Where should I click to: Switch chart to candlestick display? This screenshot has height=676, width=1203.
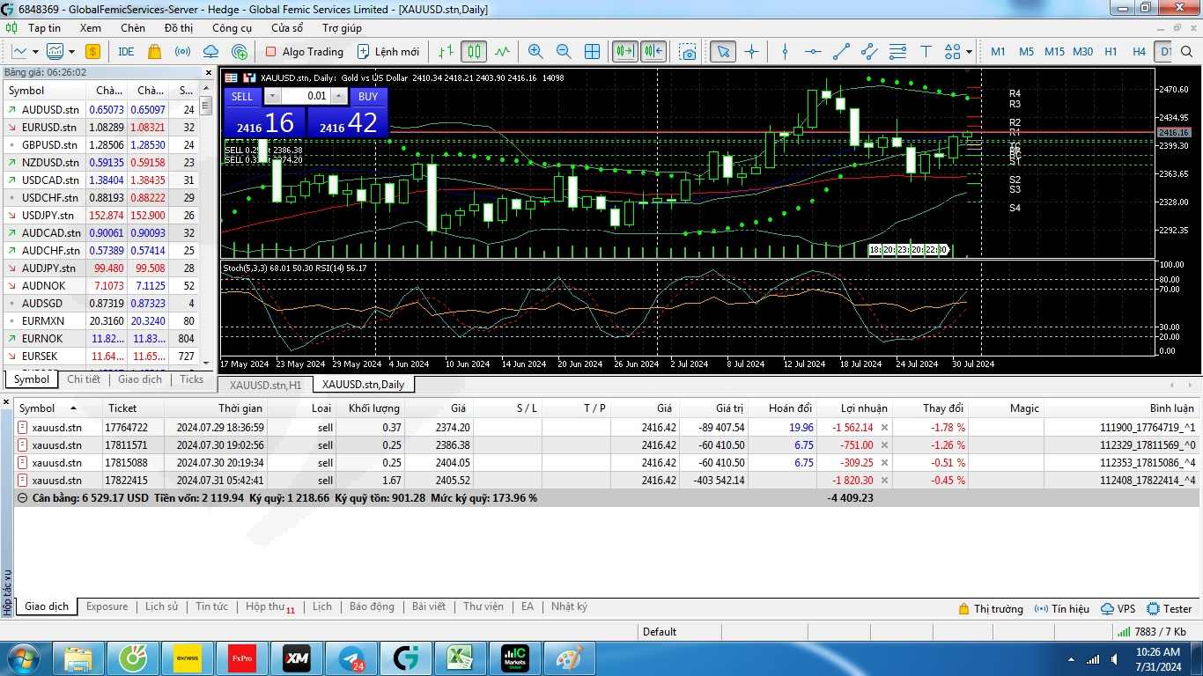point(474,52)
